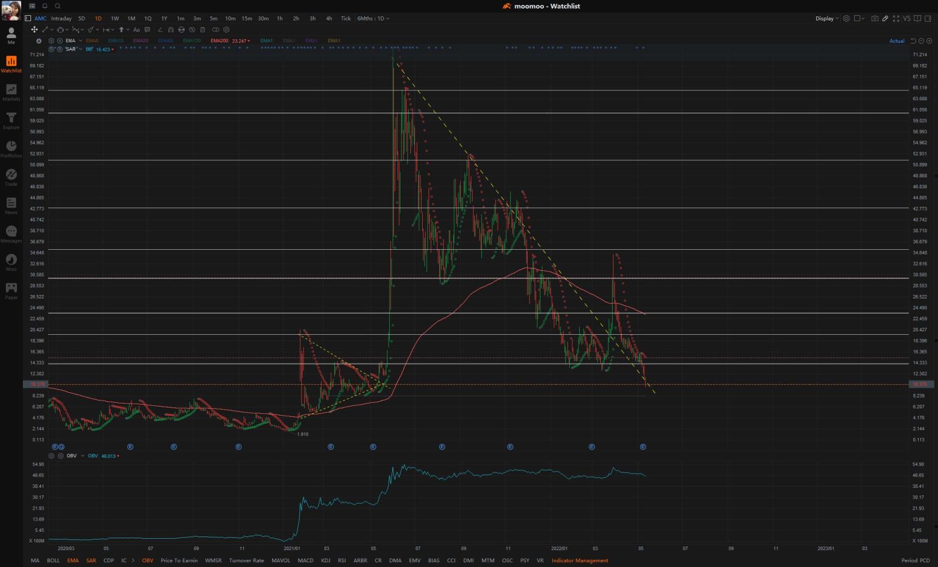
Task: Toggle the BOLL indicator on
Action: 53,561
